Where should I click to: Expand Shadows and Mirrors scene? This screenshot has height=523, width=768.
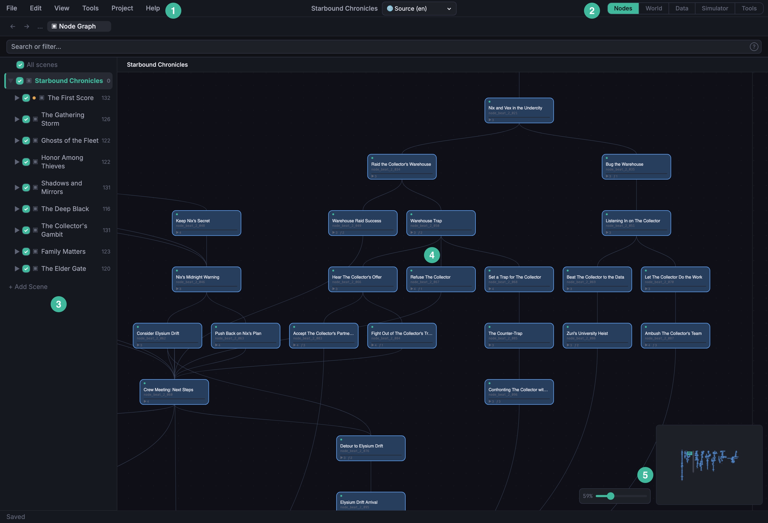[17, 187]
